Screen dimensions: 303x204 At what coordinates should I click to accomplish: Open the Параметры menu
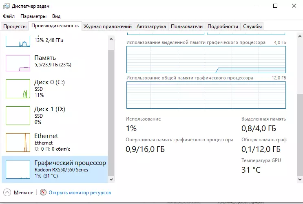point(33,16)
